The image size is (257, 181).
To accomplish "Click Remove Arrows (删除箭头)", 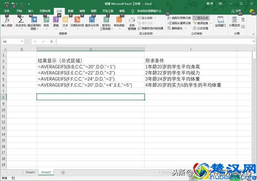I will click(175, 28).
